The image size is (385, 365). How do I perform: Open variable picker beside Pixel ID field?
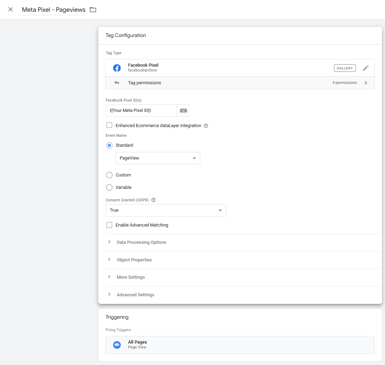pyautogui.click(x=183, y=111)
